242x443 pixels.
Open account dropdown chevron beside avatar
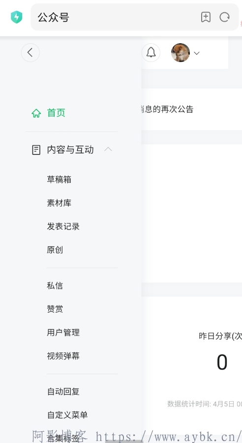[197, 53]
